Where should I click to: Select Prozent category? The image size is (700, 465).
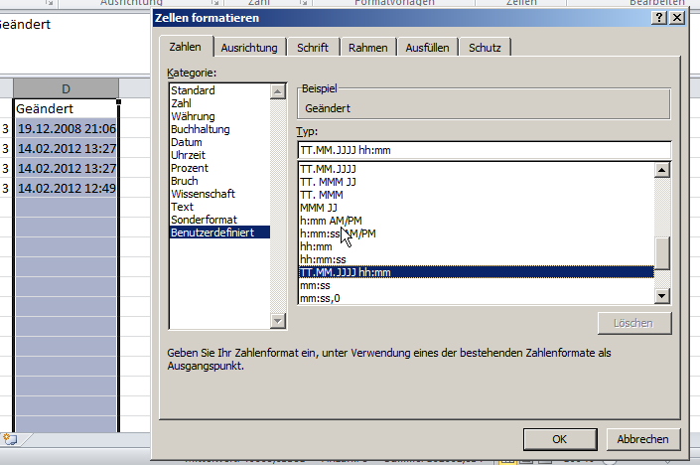pos(219,168)
